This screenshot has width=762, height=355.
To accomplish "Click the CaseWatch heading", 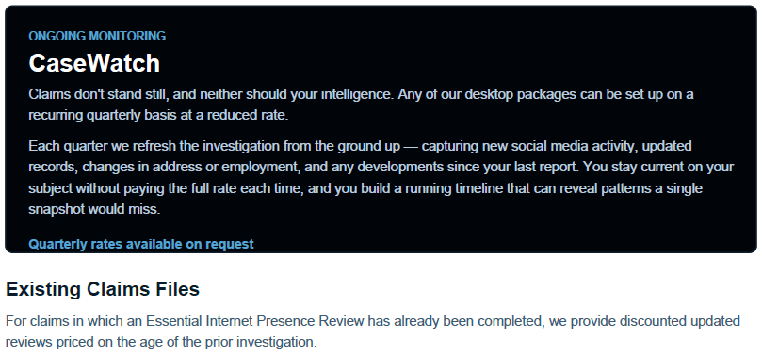I will [94, 63].
